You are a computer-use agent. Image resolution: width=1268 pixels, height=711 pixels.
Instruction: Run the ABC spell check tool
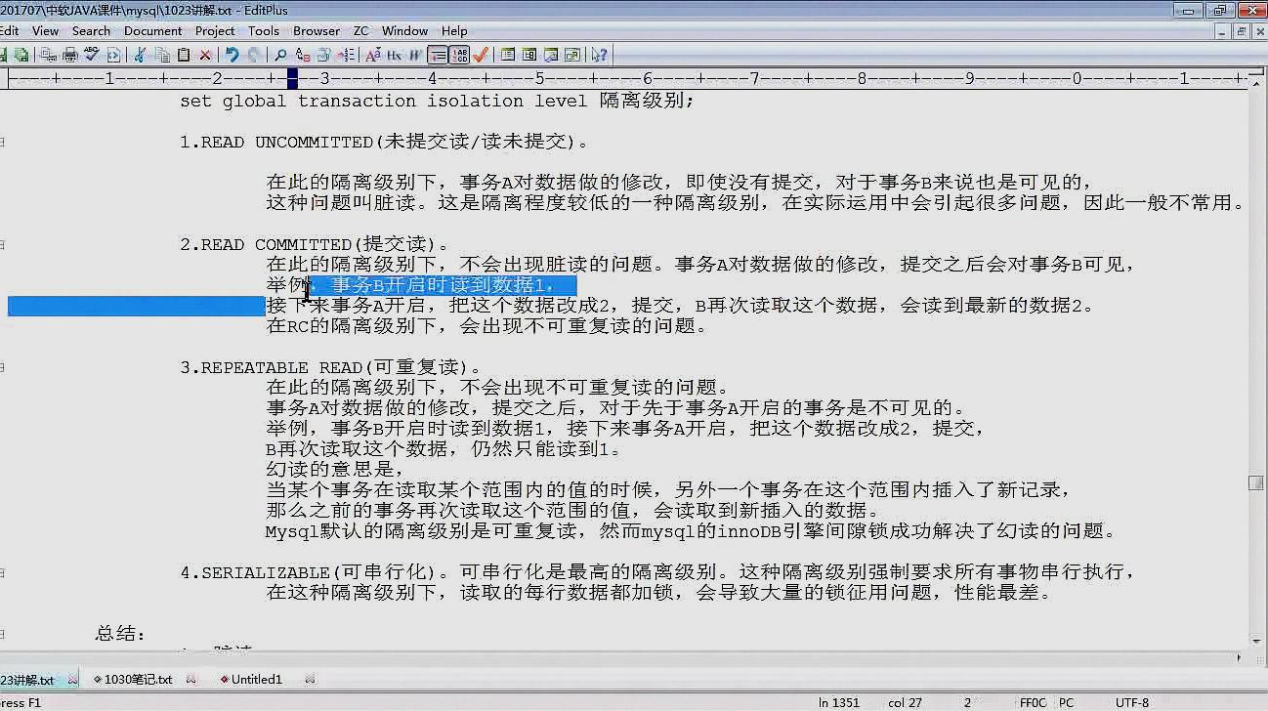[x=92, y=56]
